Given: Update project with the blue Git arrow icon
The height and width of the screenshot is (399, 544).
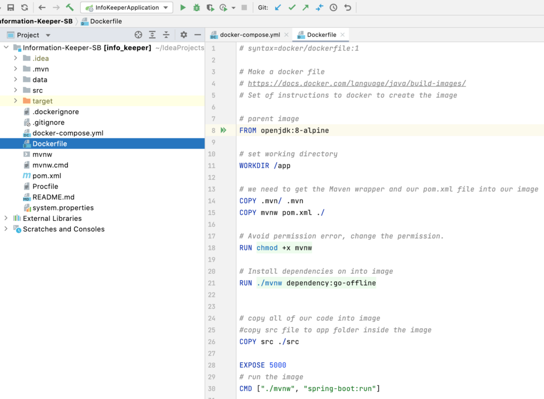Looking at the screenshot, I should (277, 7).
